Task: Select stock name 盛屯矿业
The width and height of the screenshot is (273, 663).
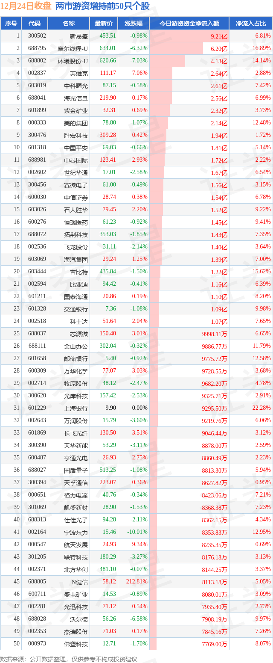Action: [76, 594]
